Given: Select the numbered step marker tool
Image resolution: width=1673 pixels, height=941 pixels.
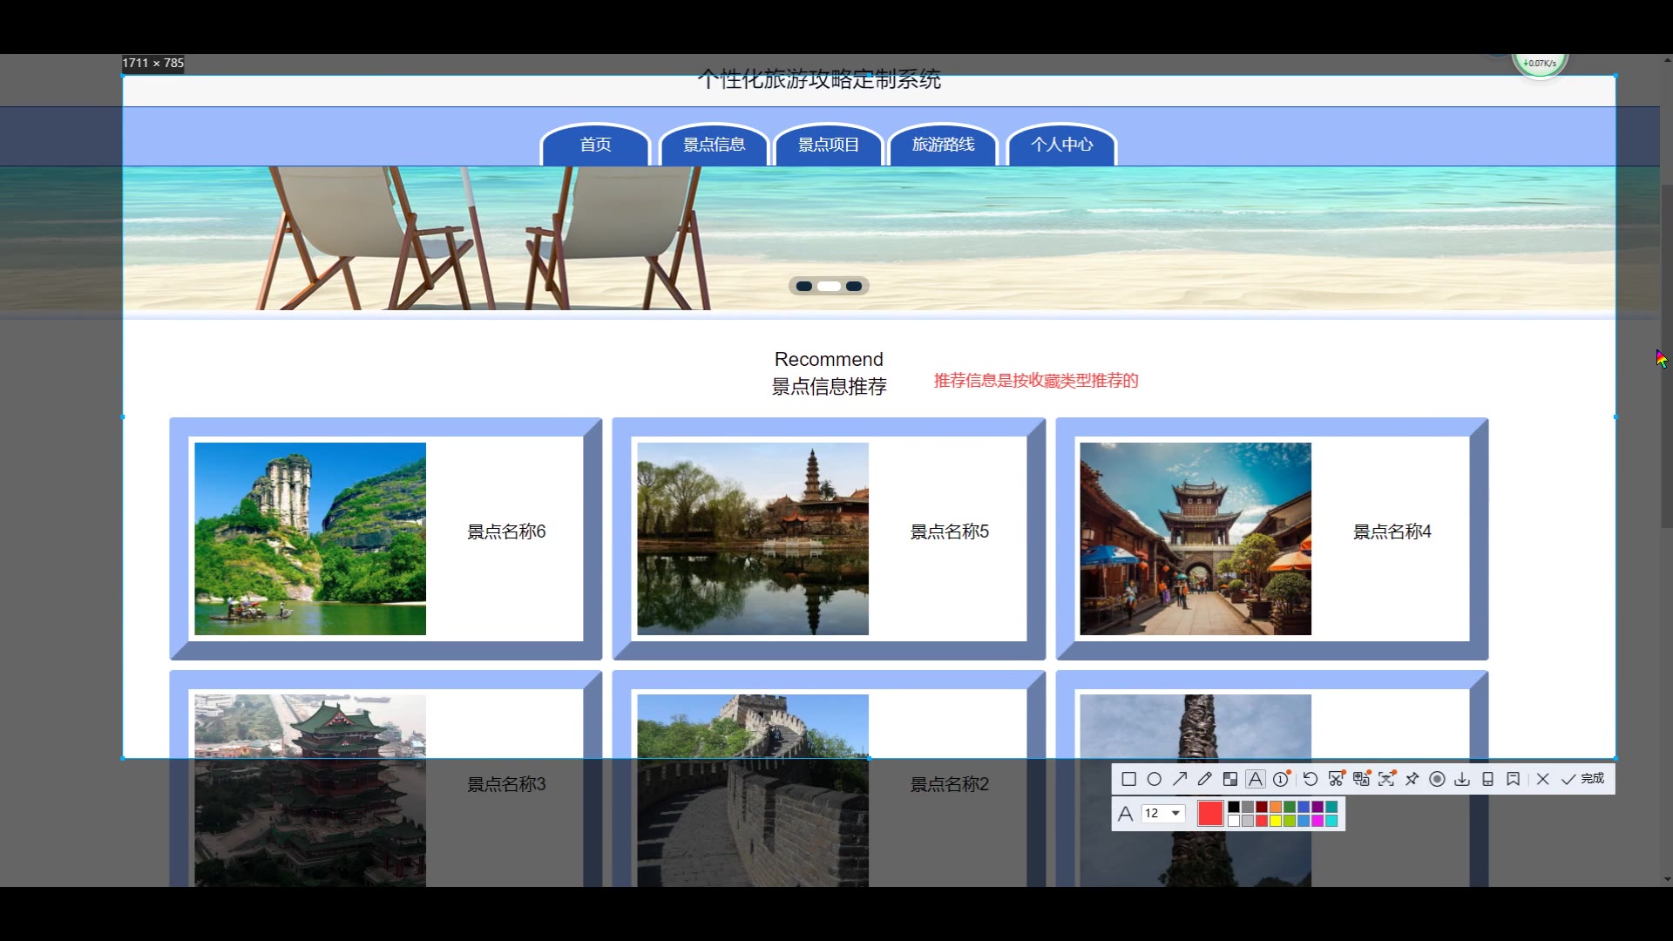Looking at the screenshot, I should [x=1282, y=779].
